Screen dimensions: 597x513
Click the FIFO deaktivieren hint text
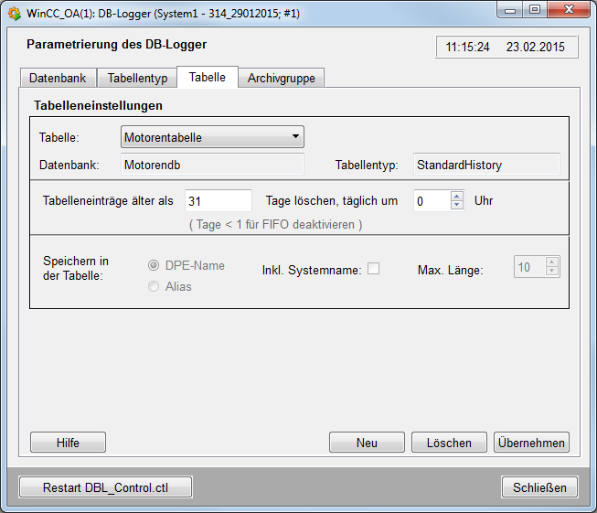(x=276, y=224)
